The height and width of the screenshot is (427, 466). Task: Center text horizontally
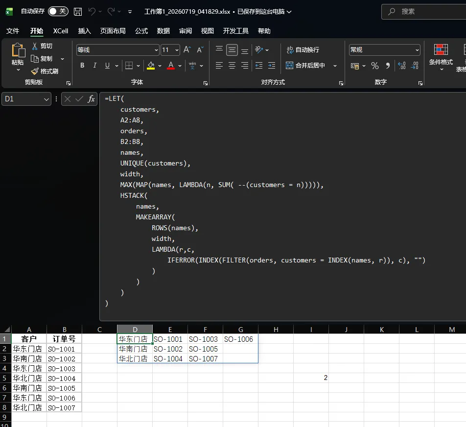coord(232,66)
